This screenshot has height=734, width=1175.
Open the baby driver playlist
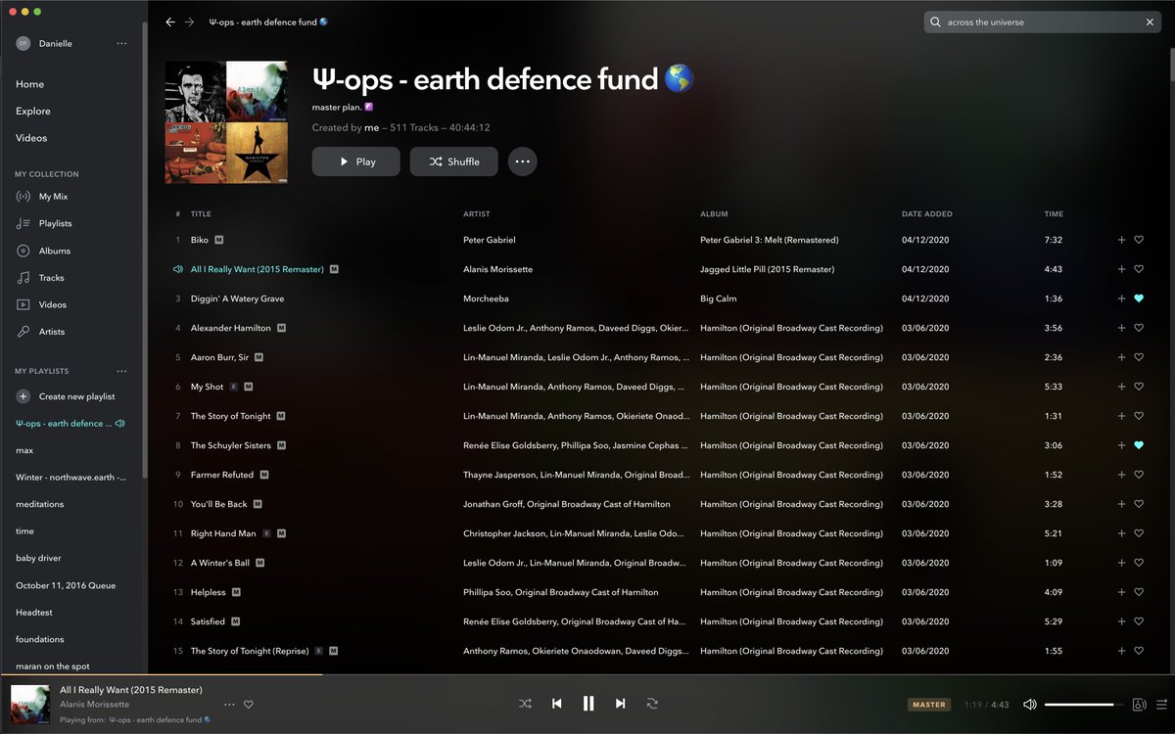coord(38,558)
